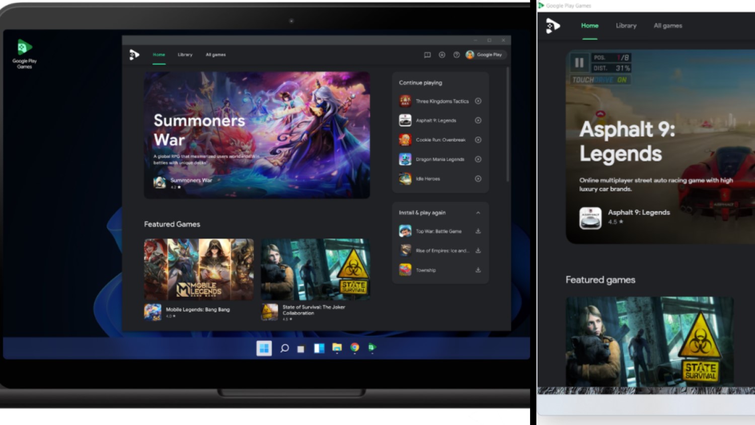The height and width of the screenshot is (425, 755).
Task: Open State of Survival thumbnail in laptop window
Action: [x=315, y=269]
